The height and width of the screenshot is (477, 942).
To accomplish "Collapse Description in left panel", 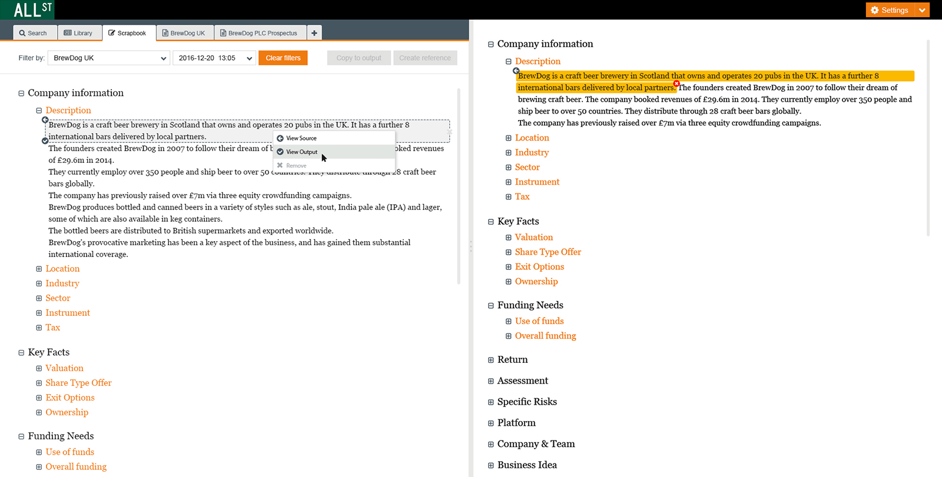I will click(x=39, y=111).
